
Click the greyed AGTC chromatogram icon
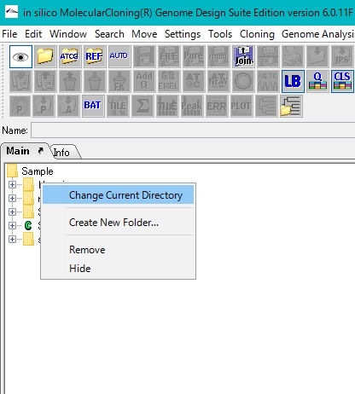[268, 81]
